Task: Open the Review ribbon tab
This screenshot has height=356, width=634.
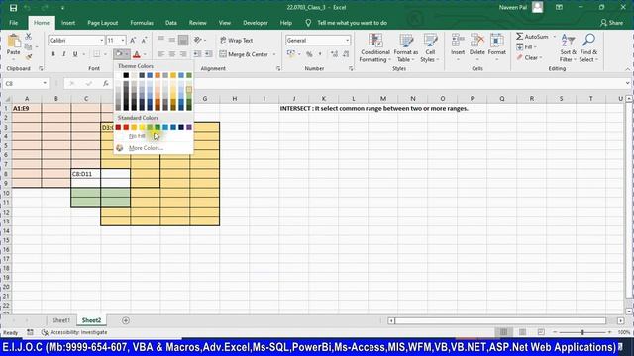Action: pyautogui.click(x=198, y=23)
